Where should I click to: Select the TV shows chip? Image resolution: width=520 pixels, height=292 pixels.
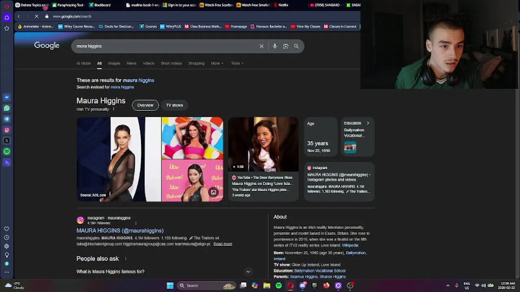pyautogui.click(x=175, y=105)
